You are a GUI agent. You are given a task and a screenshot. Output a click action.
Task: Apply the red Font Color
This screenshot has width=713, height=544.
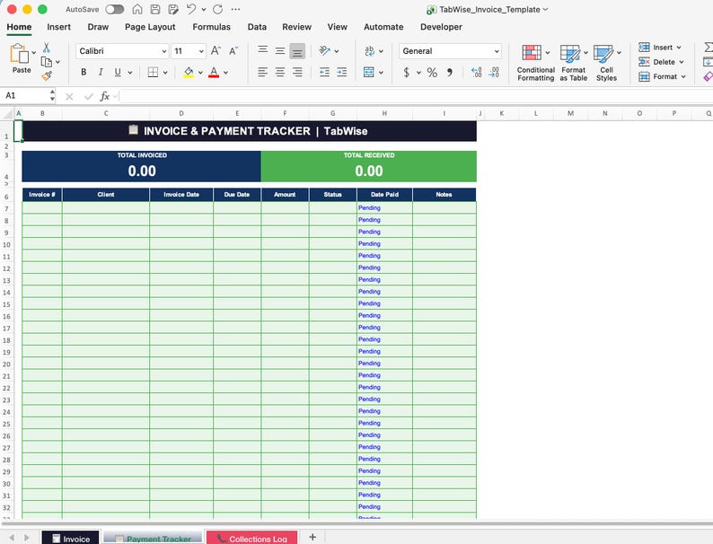pyautogui.click(x=214, y=72)
